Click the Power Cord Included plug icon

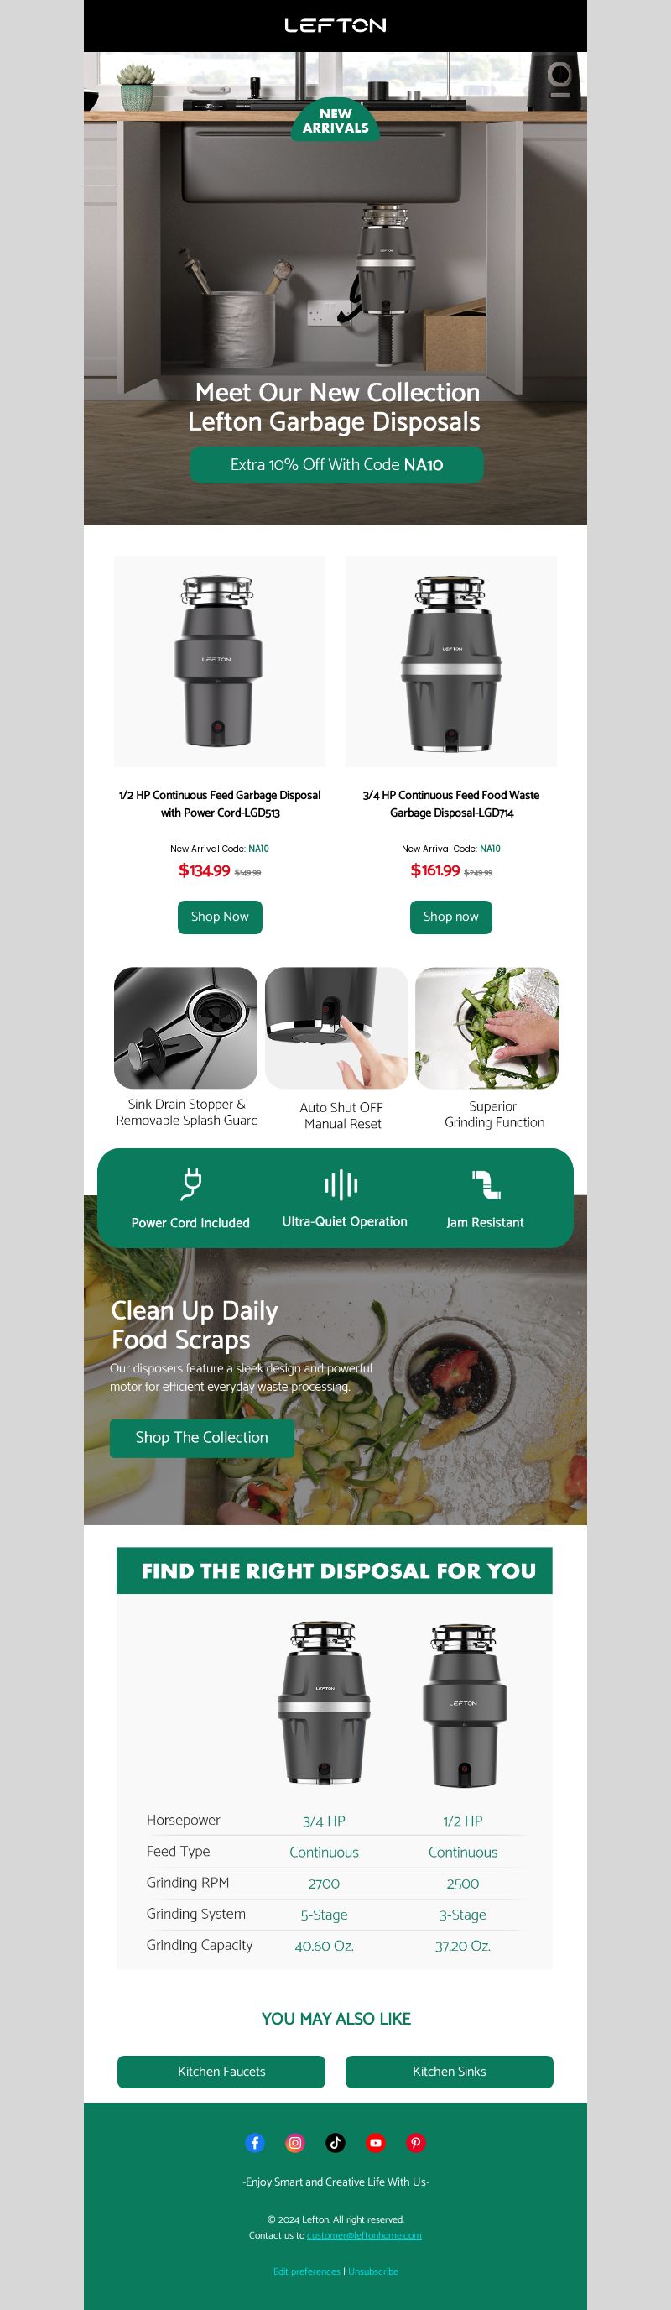[191, 1184]
